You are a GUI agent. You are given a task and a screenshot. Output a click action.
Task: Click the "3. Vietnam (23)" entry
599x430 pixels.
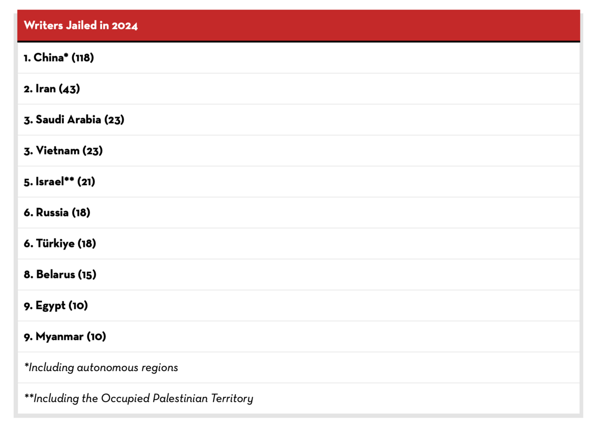(x=299, y=151)
